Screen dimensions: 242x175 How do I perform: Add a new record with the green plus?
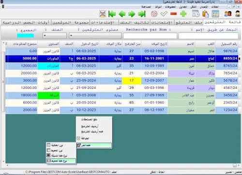[183, 14]
